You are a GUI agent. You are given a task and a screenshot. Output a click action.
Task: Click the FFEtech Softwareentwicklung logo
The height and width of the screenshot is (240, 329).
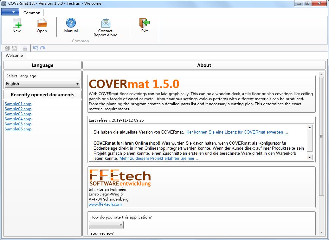click(120, 178)
